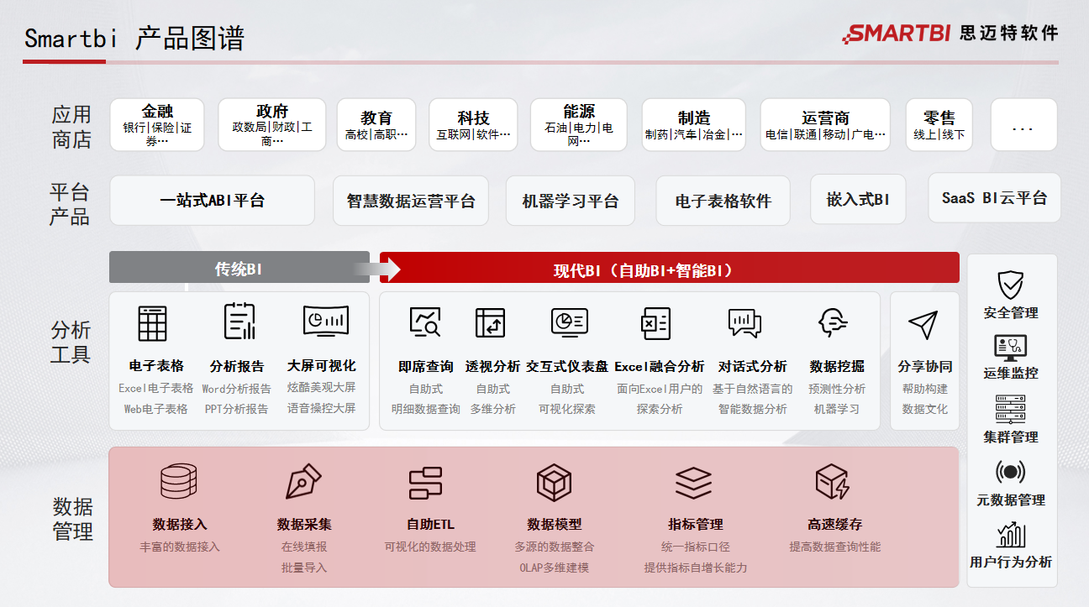The width and height of the screenshot is (1089, 607).
Task: Click the 数据管理 row label
Action: 73,519
